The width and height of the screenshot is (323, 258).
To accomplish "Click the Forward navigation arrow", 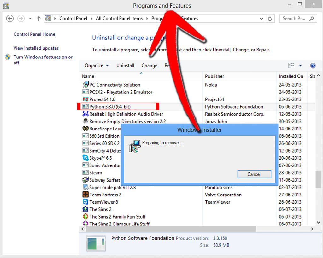I will pos(21,19).
